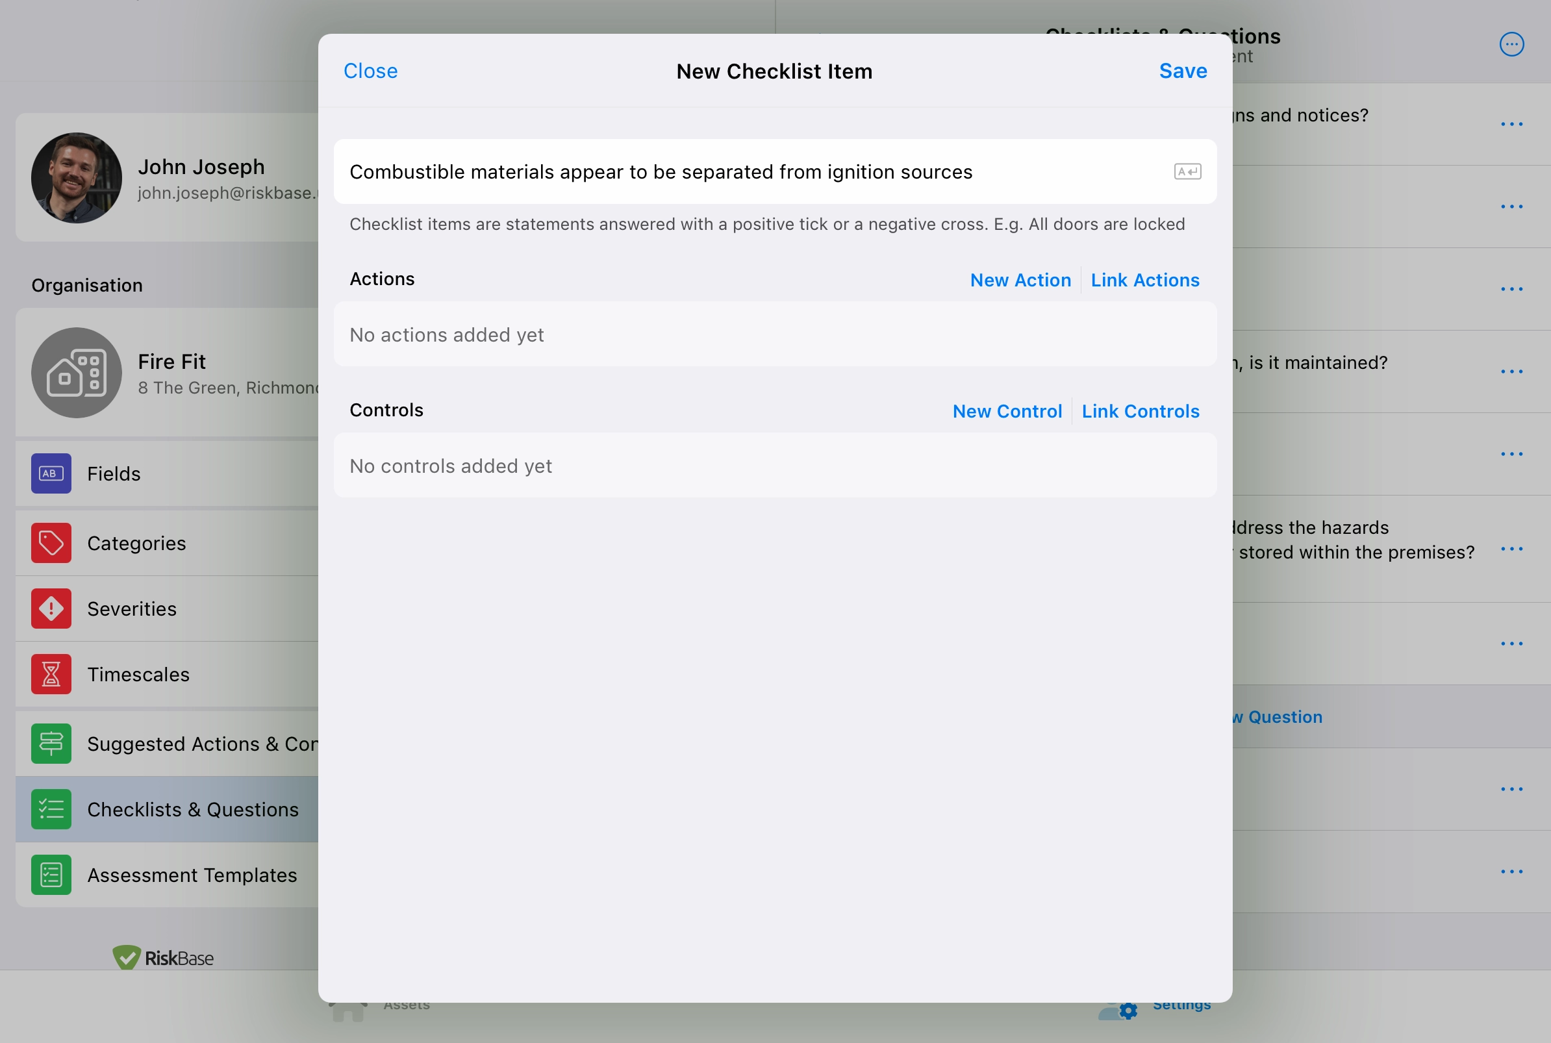
Task: Open the Categories section
Action: tap(136, 541)
